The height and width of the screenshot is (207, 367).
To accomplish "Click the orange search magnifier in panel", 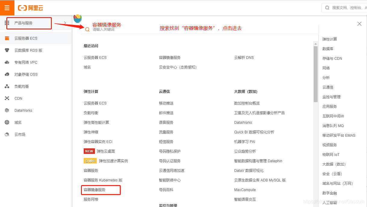I will [87, 29].
